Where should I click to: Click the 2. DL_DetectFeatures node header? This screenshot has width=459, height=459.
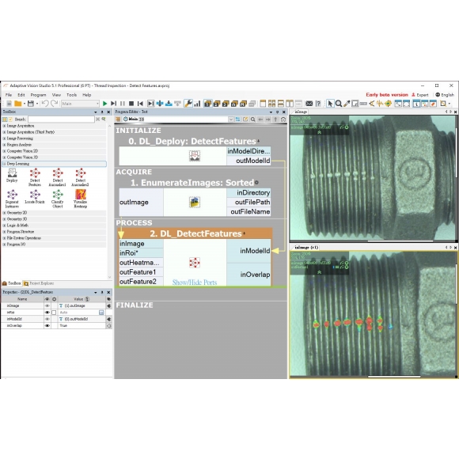pyautogui.click(x=195, y=233)
